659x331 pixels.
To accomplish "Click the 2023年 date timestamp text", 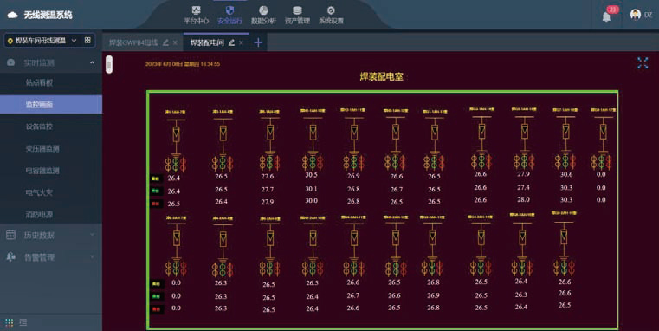I will (183, 64).
